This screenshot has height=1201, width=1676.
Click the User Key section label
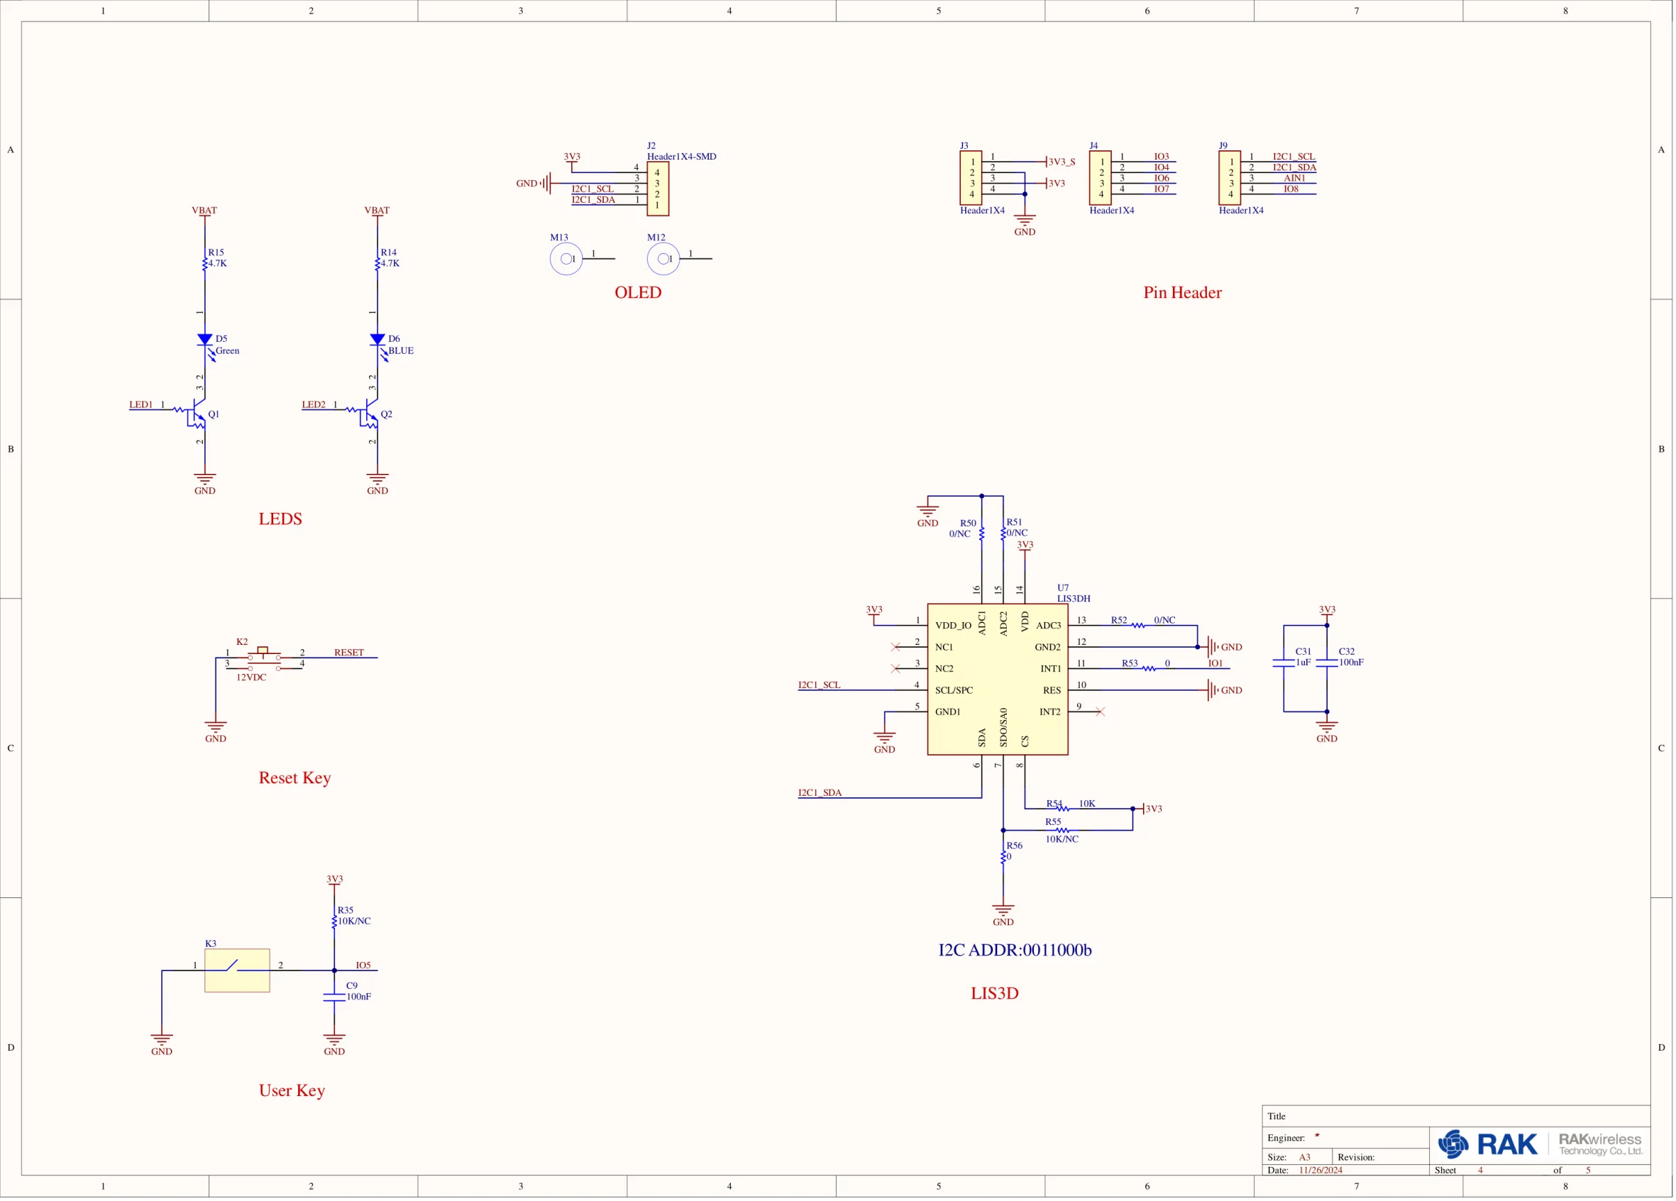coord(292,1090)
